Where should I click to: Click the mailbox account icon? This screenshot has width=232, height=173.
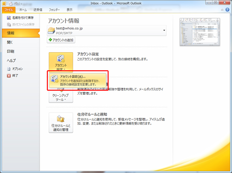[52, 31]
